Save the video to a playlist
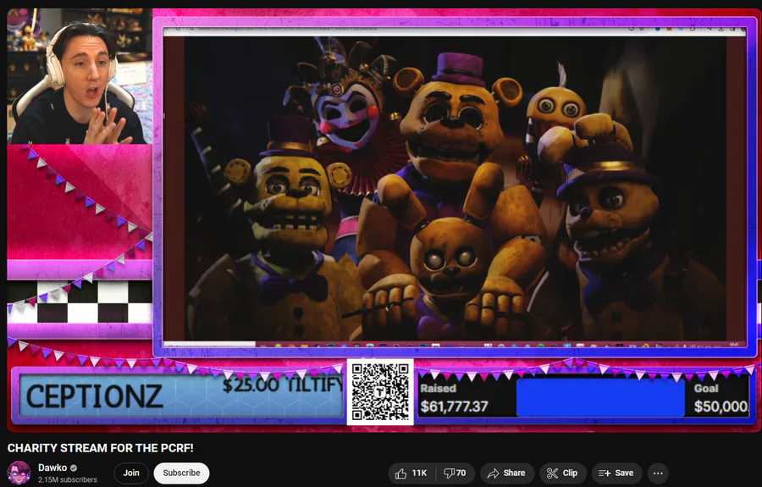Image resolution: width=762 pixels, height=487 pixels. coord(616,473)
